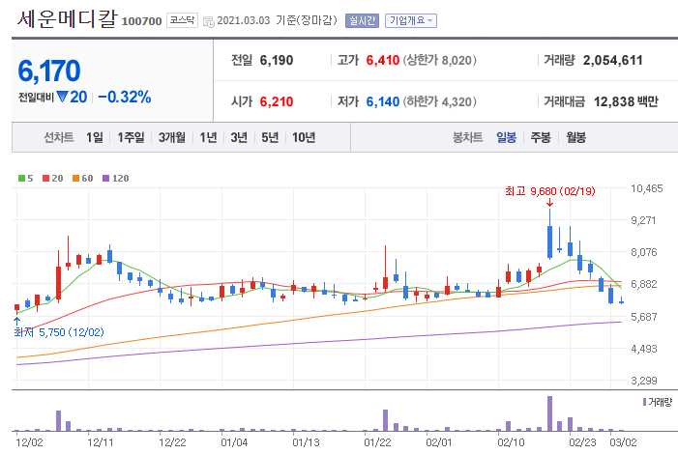Click the 12/02 date axis label

[x=29, y=442]
